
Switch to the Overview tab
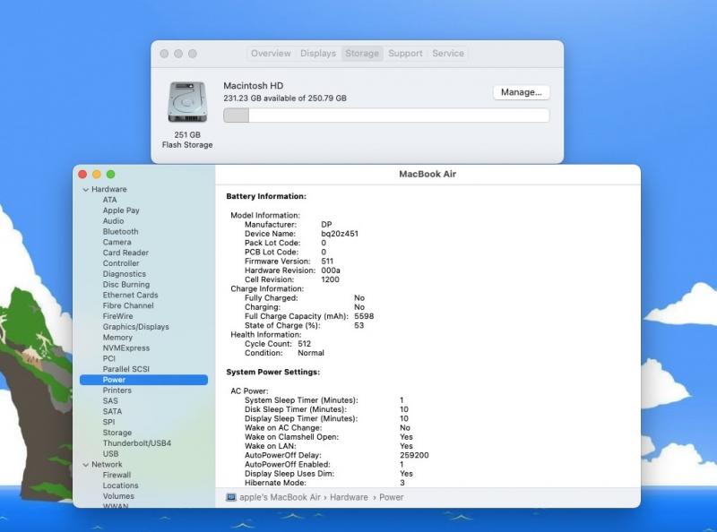271,53
